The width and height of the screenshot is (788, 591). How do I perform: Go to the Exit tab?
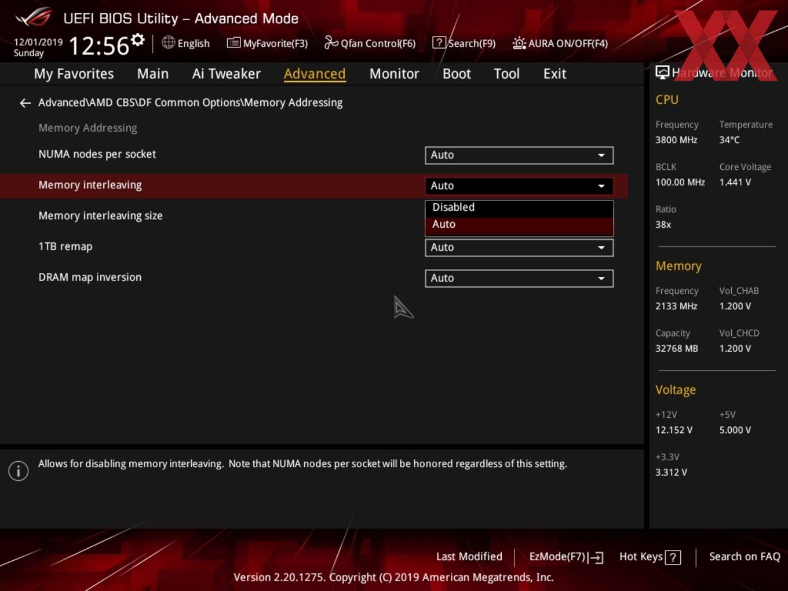[x=554, y=74]
